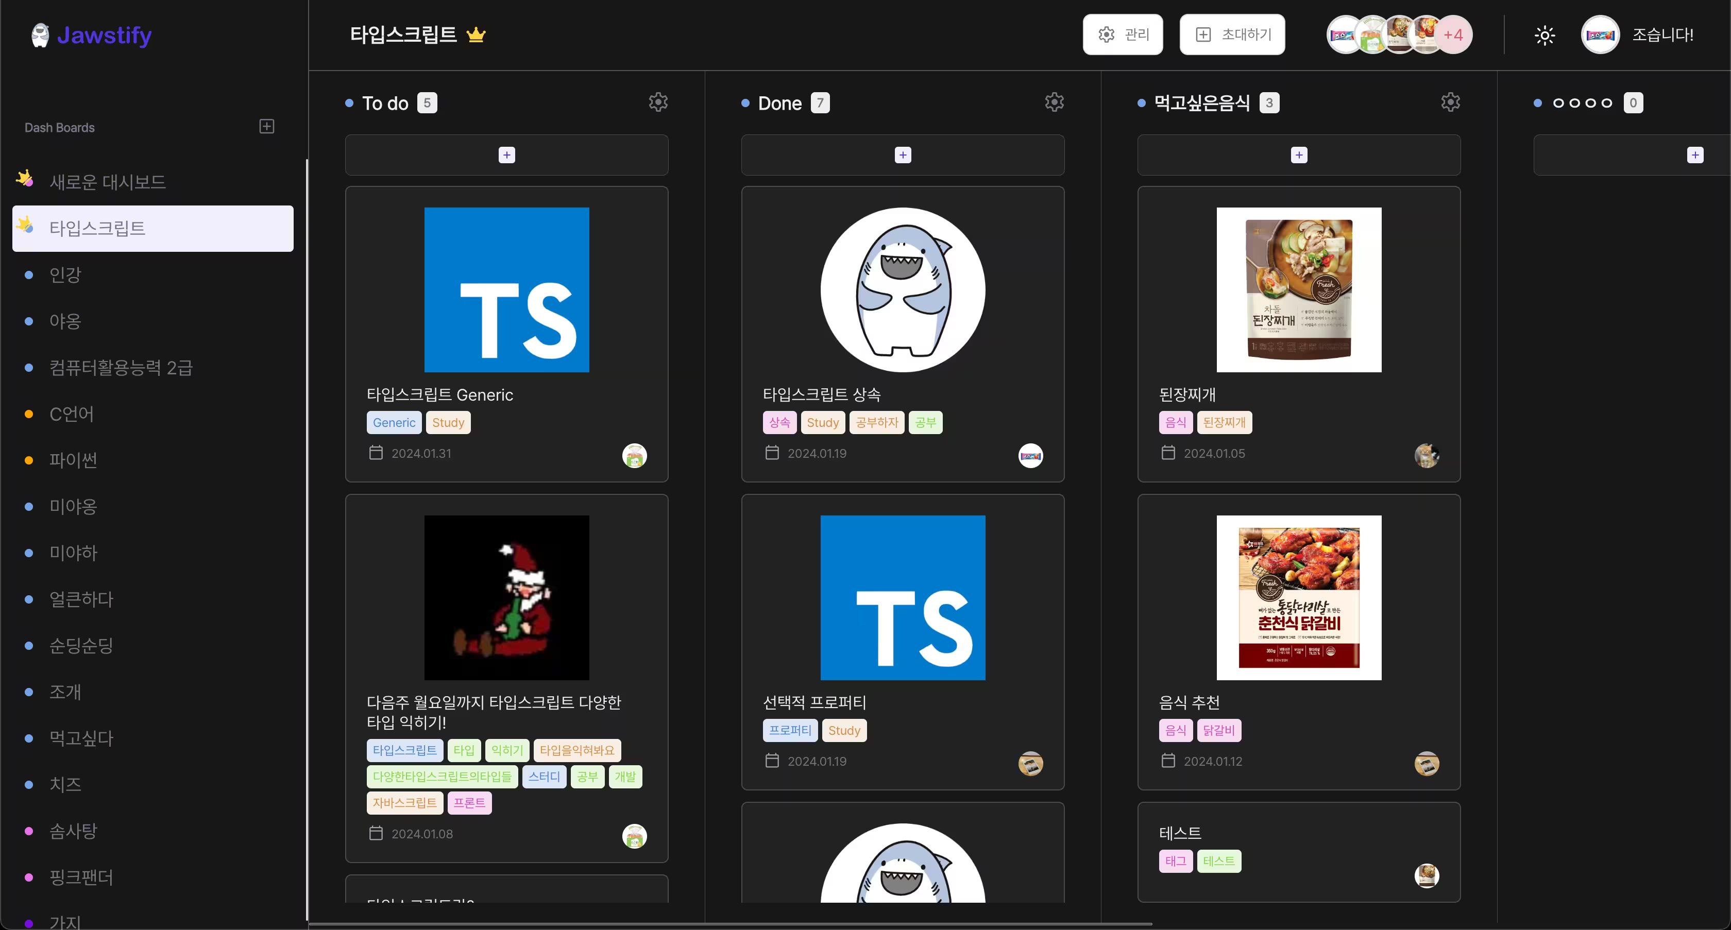Toggle the light/dark theme sun icon
Viewport: 1731px width, 930px height.
(x=1545, y=35)
